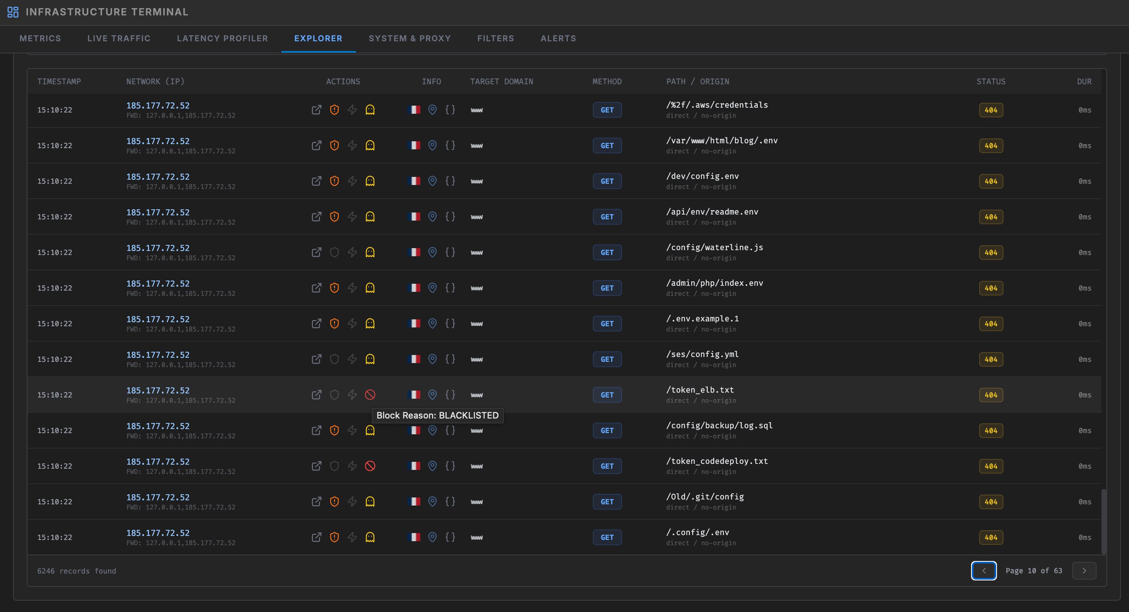Click ghost icon in /admin/php/index.env row
Viewport: 1129px width, 612px height.
click(x=371, y=288)
